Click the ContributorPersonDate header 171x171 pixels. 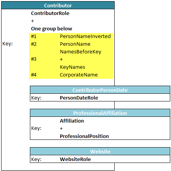coord(100,90)
